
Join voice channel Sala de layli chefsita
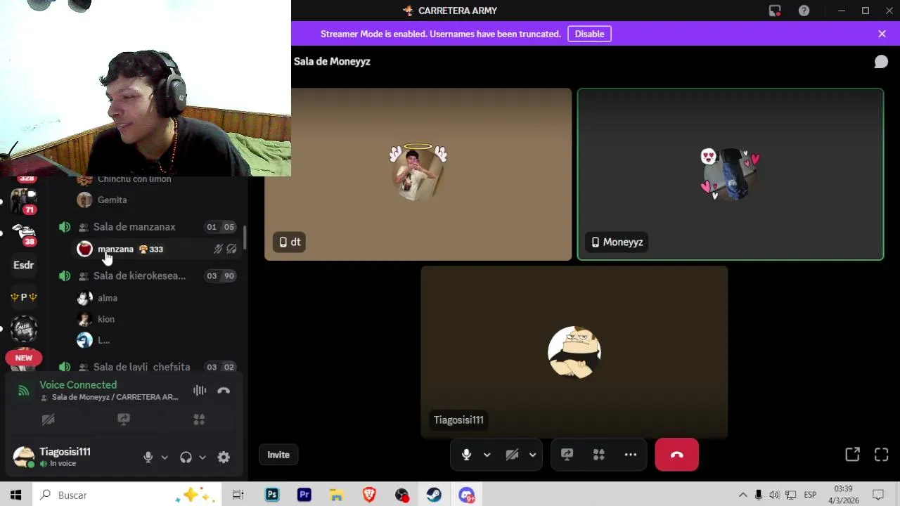148,367
